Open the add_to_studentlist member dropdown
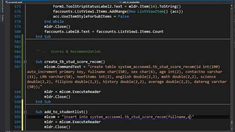235x132 pixels. point(176,2)
